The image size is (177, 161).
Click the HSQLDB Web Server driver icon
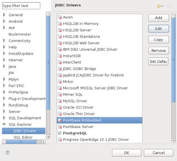60,43
